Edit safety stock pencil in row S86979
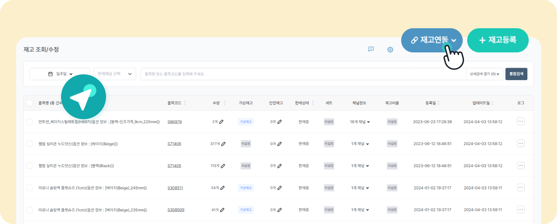Screen dimensions: 557x224 [x=279, y=121]
